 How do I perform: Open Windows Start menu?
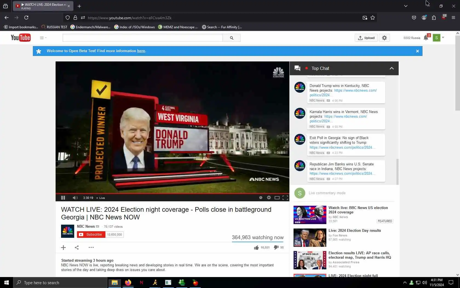(x=7, y=283)
